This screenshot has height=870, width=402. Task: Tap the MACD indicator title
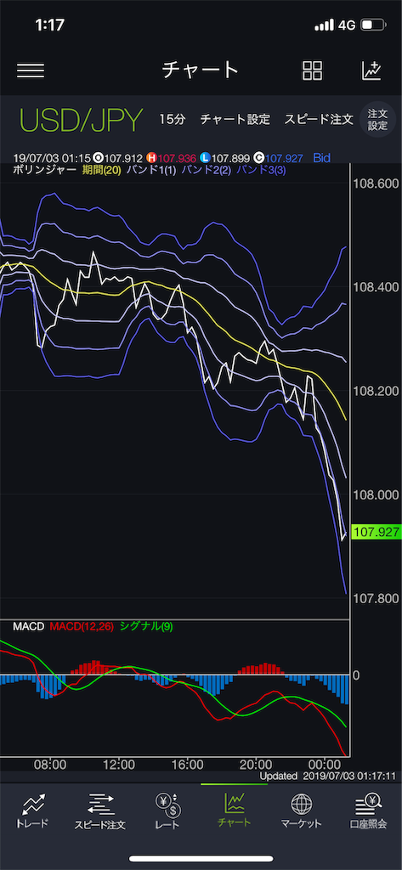click(x=28, y=626)
